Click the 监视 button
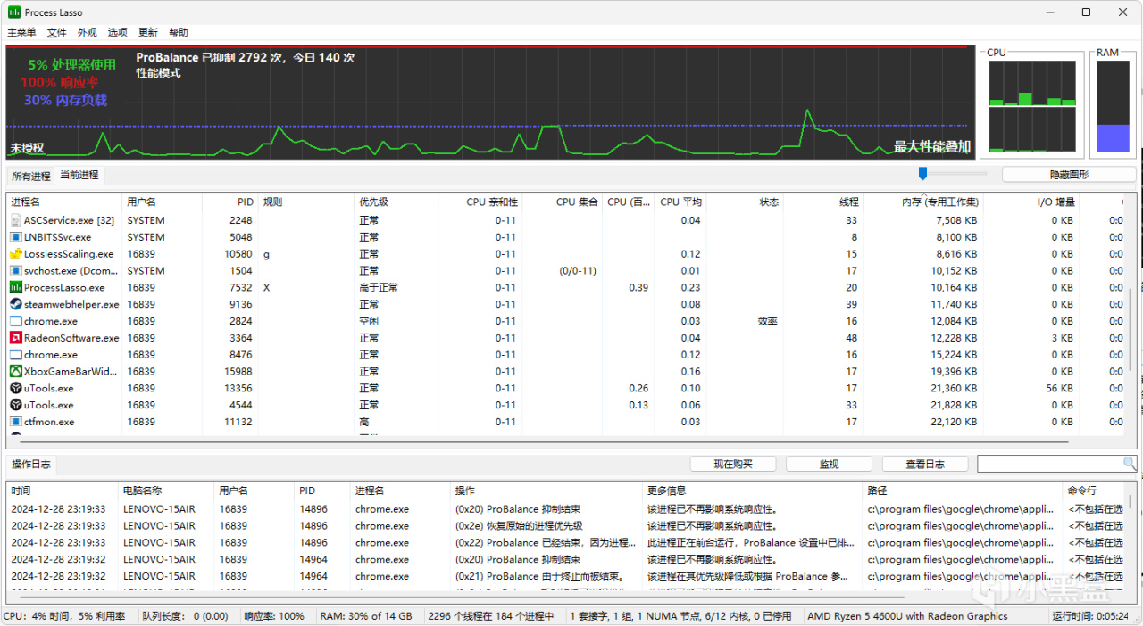The width and height of the screenshot is (1143, 626). click(829, 464)
